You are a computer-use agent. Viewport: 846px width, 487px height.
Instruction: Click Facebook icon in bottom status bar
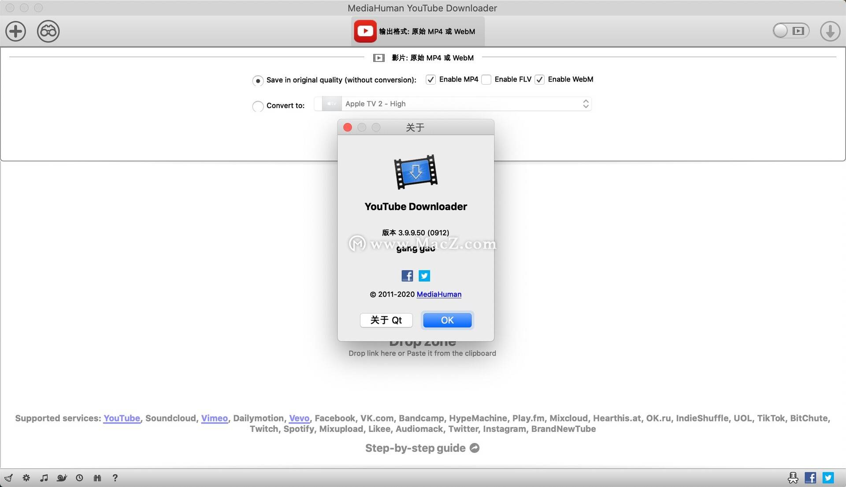[x=810, y=478]
